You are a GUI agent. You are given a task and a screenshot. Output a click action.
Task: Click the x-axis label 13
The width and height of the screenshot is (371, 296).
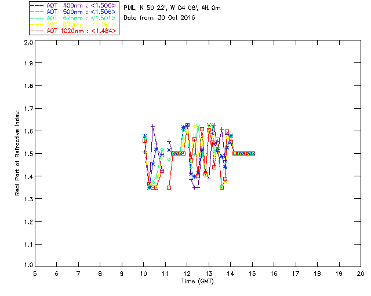tap(209, 273)
